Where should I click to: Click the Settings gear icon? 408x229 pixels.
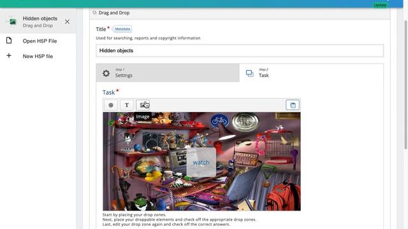[x=106, y=73]
